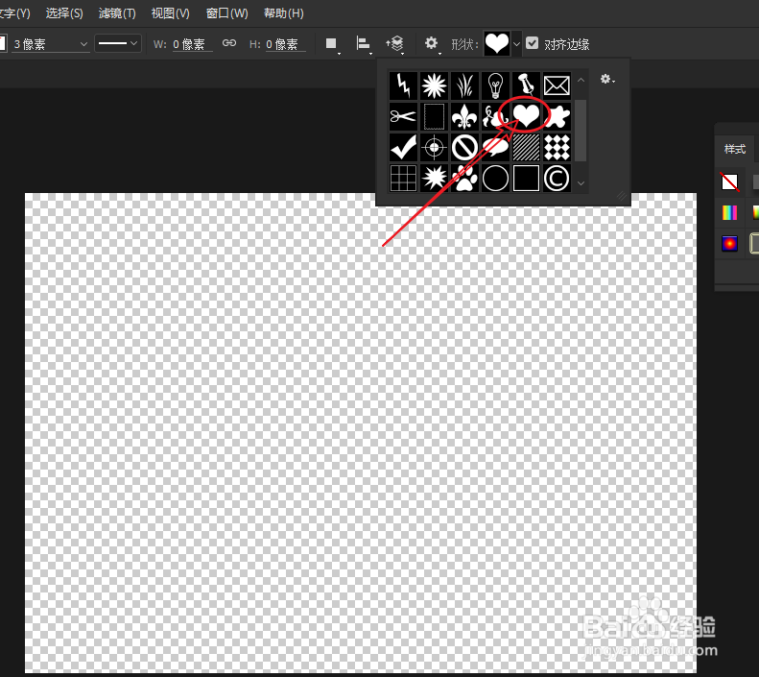Pick the thin-rayed starburst beside lightning bolt
Viewport: 759px width, 677px height.
(434, 85)
